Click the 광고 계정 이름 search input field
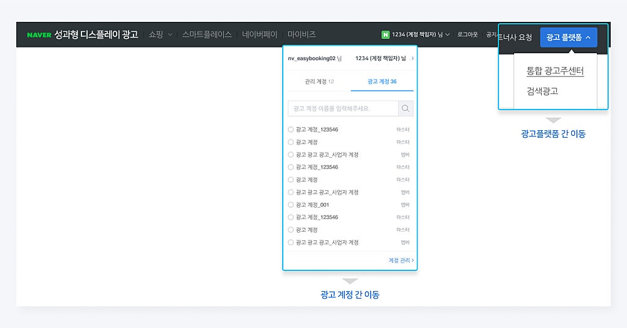This screenshot has height=328, width=627. coord(343,108)
